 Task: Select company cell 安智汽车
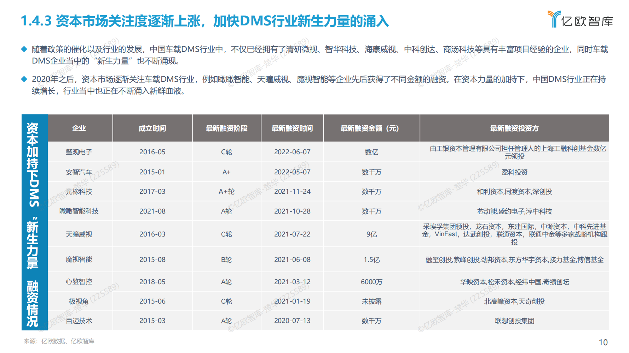tap(79, 172)
